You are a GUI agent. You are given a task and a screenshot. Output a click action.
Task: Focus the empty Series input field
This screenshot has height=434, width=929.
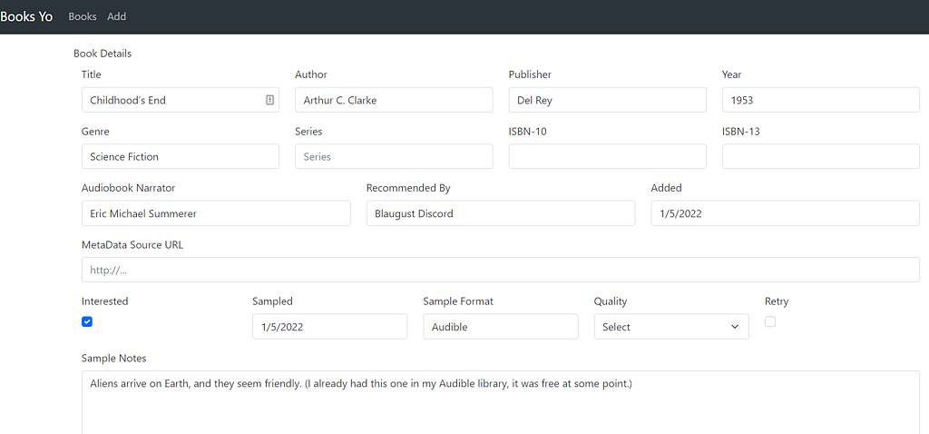click(x=394, y=156)
